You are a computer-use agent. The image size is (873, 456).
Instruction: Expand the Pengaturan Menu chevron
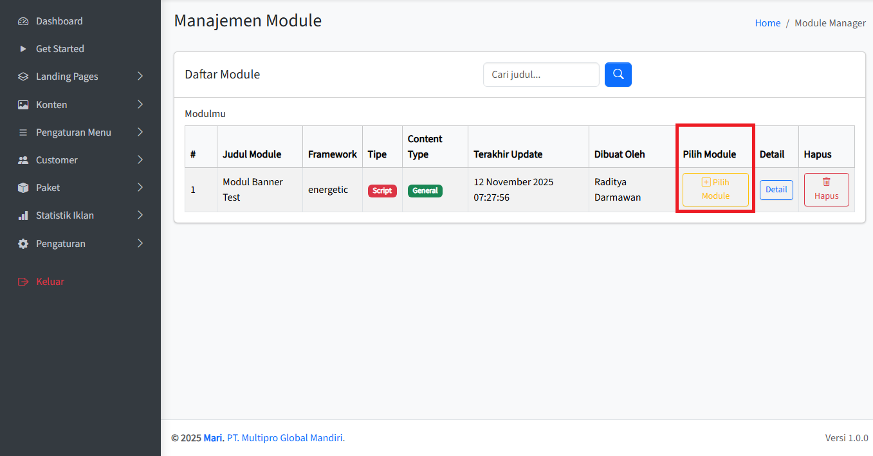[140, 132]
